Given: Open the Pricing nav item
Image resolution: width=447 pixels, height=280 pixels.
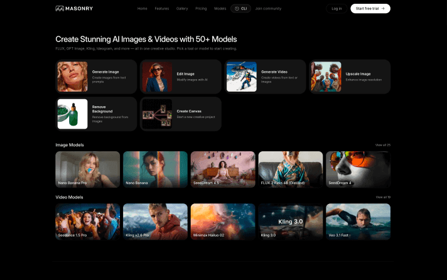Looking at the screenshot, I should (201, 9).
